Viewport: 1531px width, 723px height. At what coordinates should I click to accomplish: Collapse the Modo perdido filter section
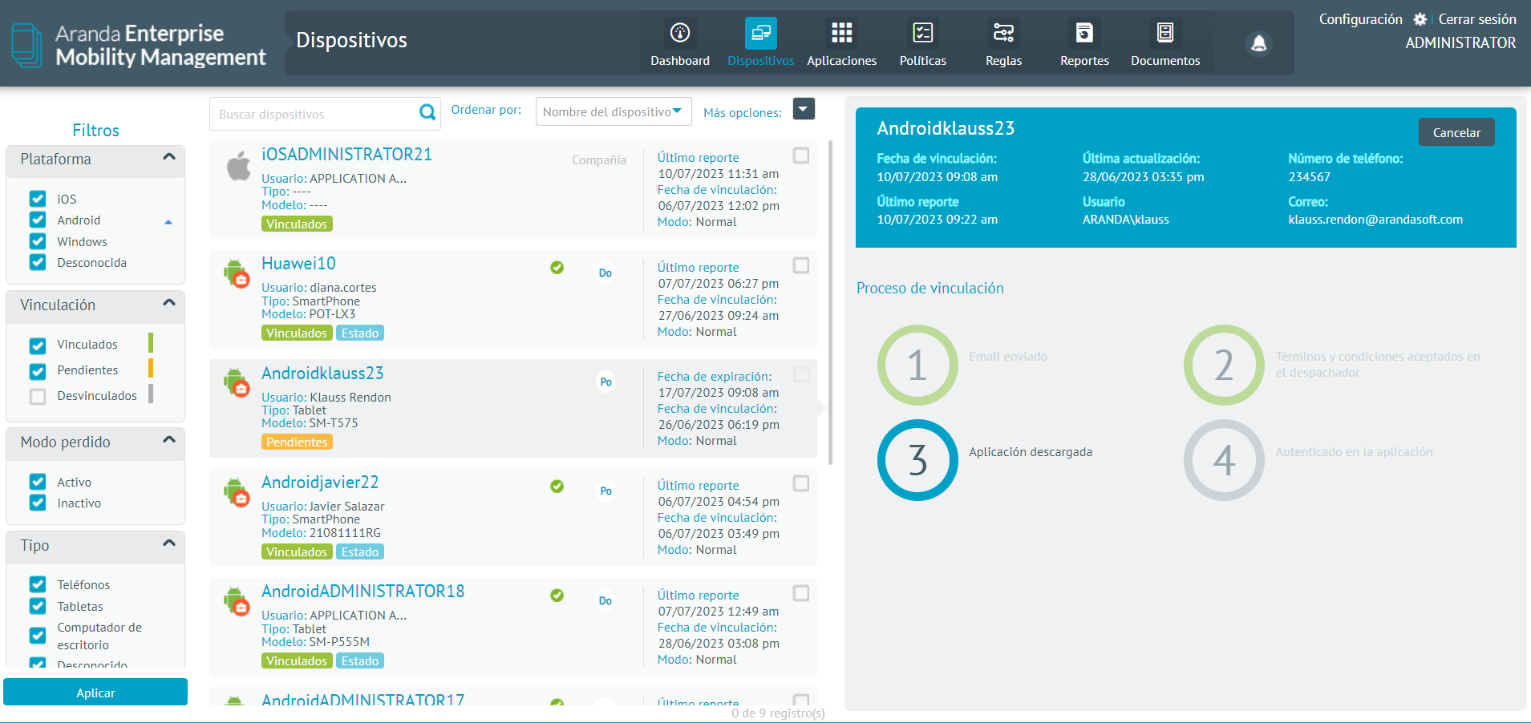pyautogui.click(x=169, y=440)
